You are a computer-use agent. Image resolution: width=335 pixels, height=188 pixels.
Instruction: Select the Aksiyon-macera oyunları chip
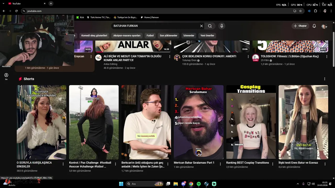pyautogui.click(x=127, y=36)
